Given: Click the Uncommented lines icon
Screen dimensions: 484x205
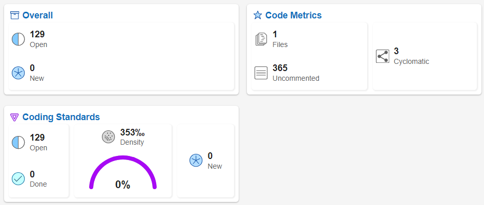Looking at the screenshot, I should pyautogui.click(x=261, y=73).
